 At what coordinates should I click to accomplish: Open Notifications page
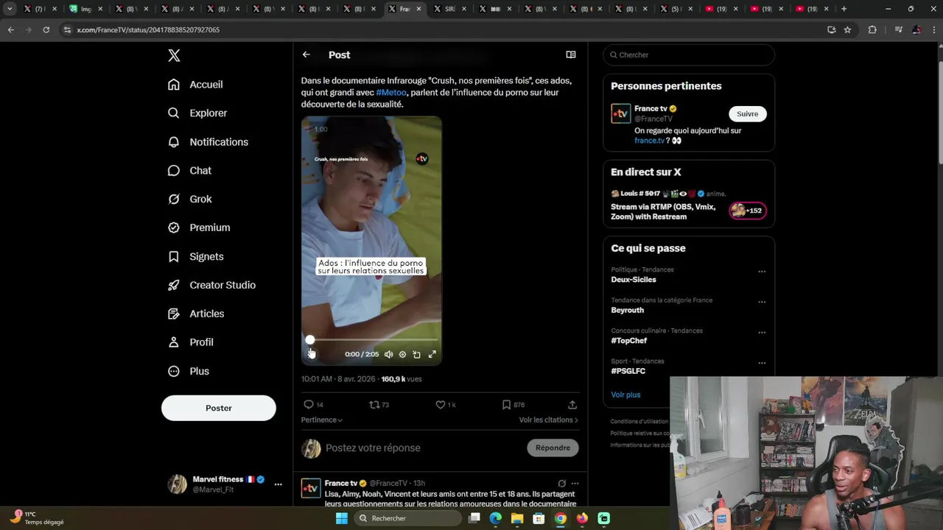pos(208,142)
